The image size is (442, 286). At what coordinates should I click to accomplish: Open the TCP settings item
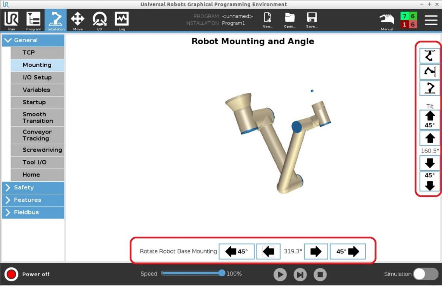coord(38,53)
